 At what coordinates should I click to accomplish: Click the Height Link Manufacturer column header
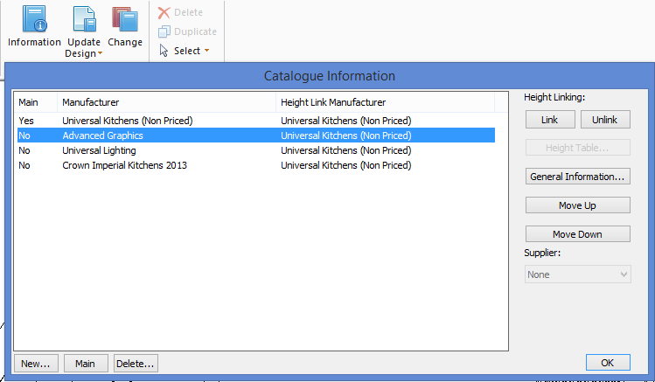(385, 102)
